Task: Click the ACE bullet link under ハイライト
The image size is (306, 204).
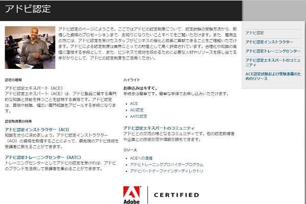Action: (134, 104)
